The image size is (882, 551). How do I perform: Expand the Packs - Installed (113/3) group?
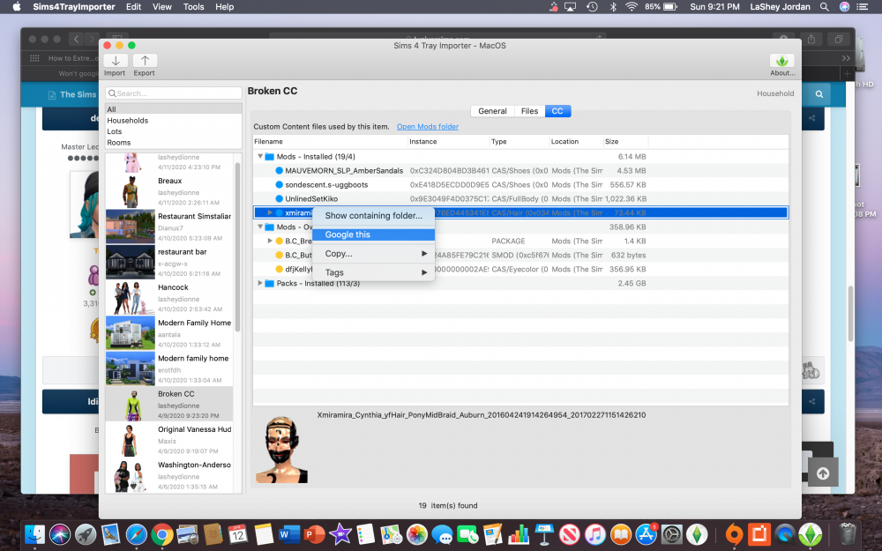[260, 283]
